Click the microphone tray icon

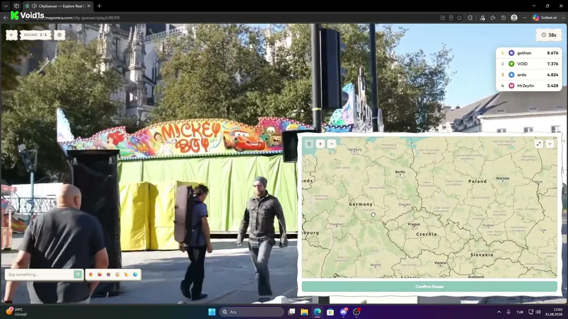point(509,312)
